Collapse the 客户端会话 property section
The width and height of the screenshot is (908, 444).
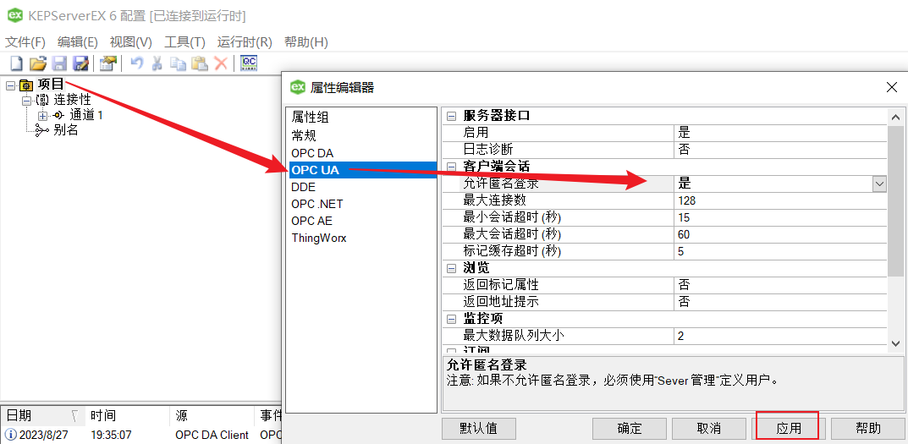451,166
